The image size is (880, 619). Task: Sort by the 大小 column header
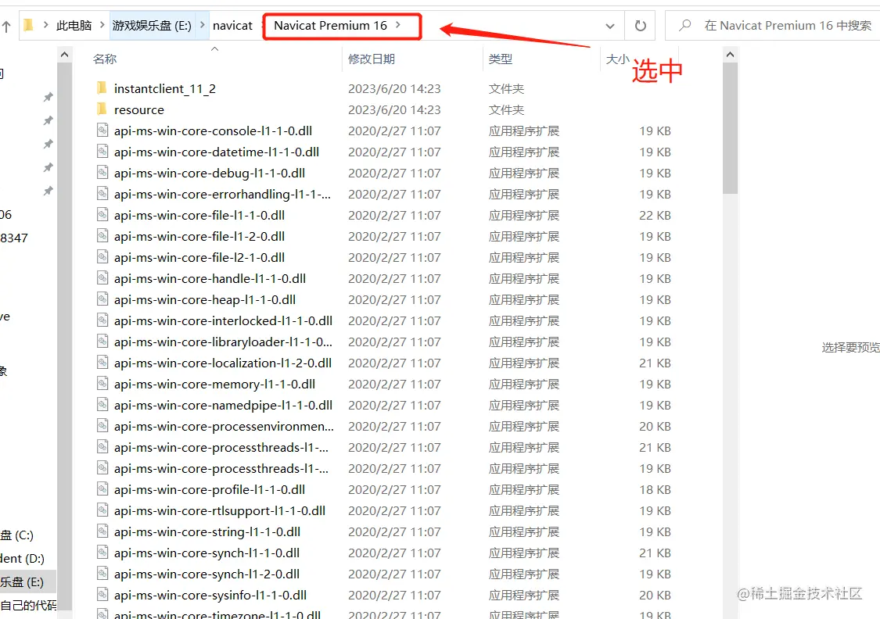(617, 59)
